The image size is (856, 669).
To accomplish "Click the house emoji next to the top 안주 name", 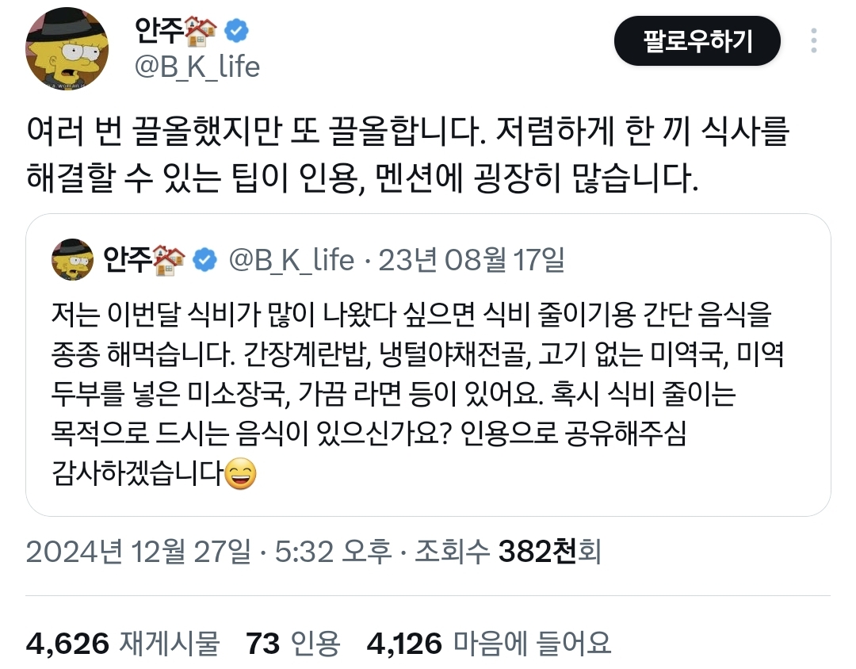I will (x=201, y=32).
